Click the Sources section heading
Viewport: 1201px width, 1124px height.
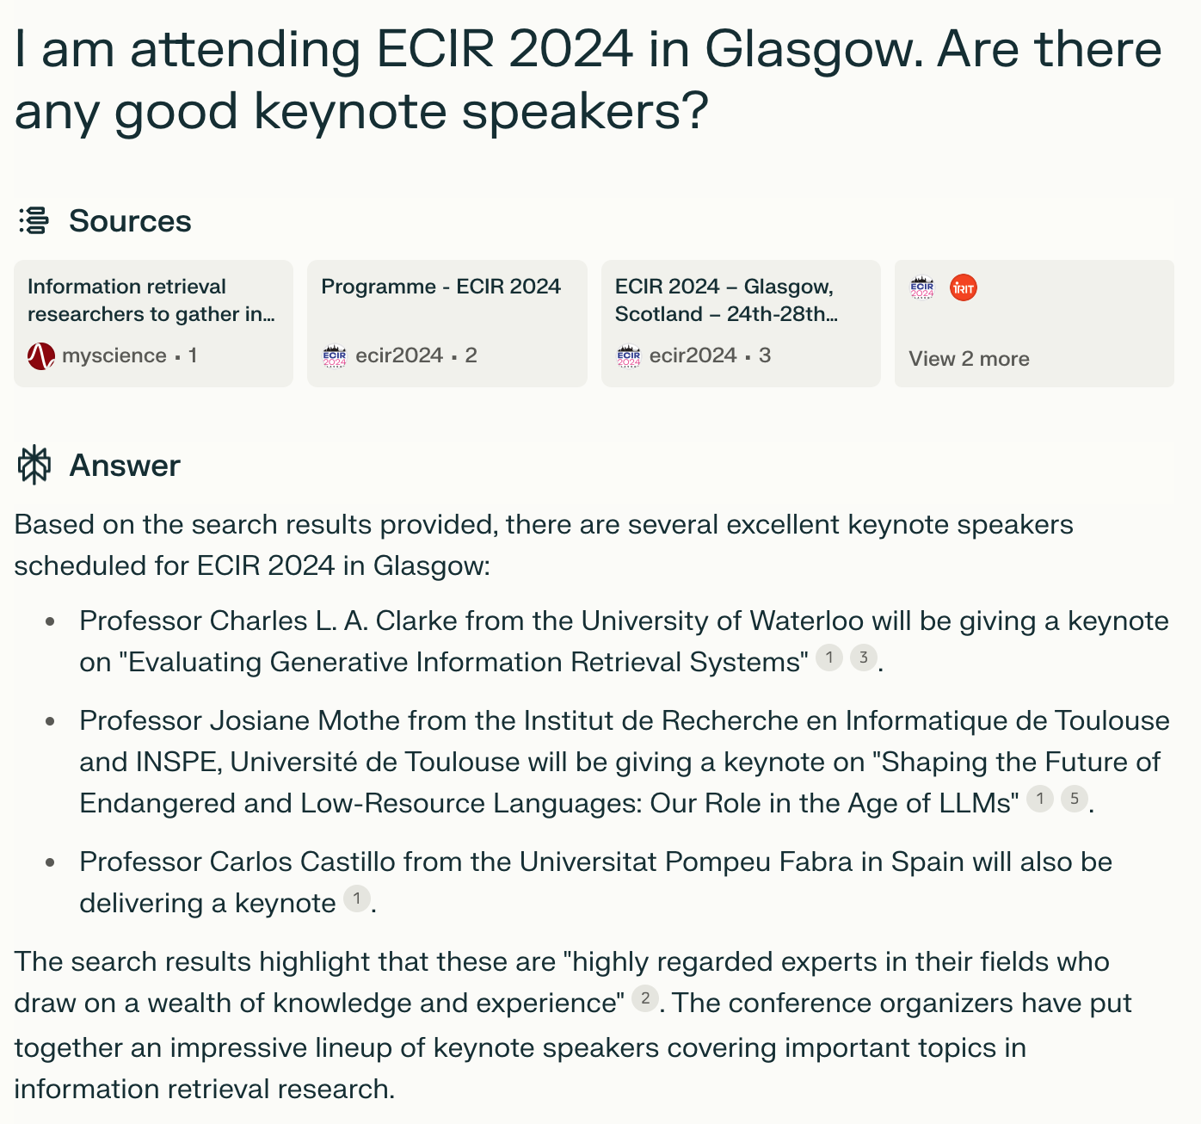pyautogui.click(x=130, y=221)
